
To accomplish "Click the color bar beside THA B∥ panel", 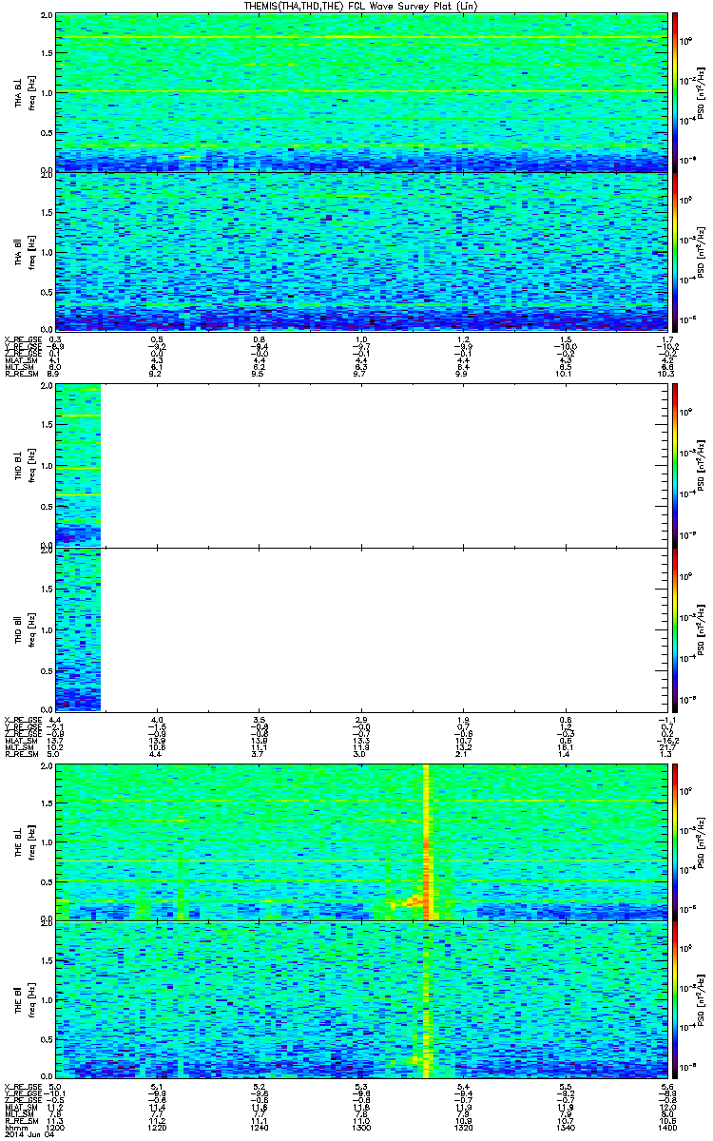I will (675, 251).
